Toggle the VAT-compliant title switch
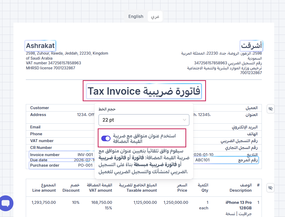 click(x=106, y=138)
